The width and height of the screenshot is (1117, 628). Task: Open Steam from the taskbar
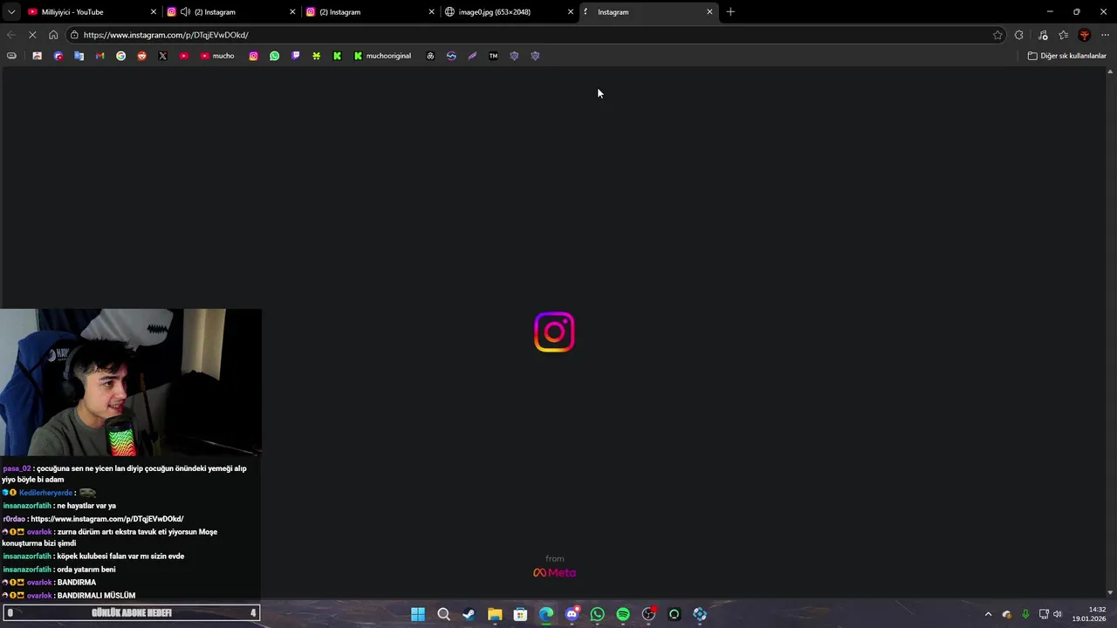click(x=469, y=614)
